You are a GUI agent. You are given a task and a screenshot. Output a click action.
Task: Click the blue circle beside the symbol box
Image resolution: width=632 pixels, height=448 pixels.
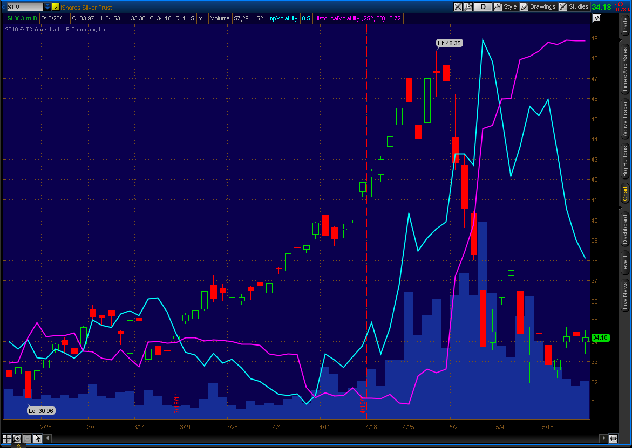pos(4,7)
